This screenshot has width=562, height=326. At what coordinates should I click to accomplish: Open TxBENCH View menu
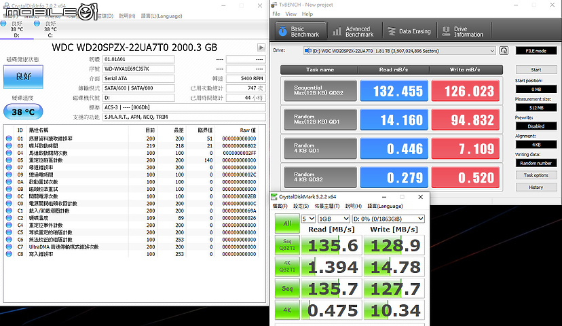pos(291,14)
